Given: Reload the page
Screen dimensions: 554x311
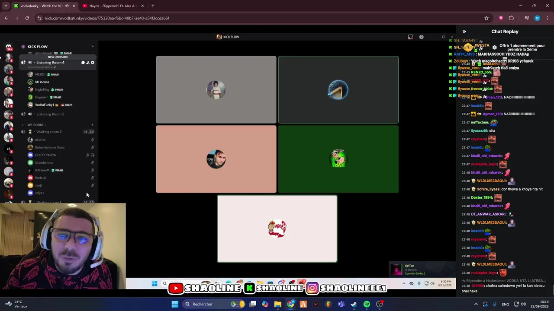Looking at the screenshot, I should coord(27,18).
